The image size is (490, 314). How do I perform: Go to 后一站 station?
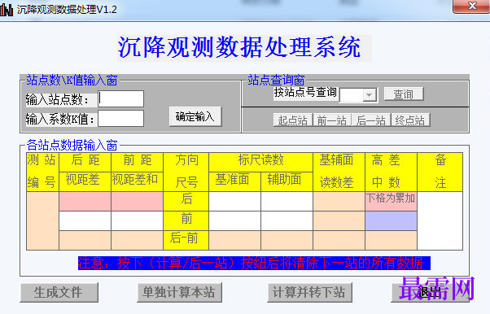coord(371,120)
